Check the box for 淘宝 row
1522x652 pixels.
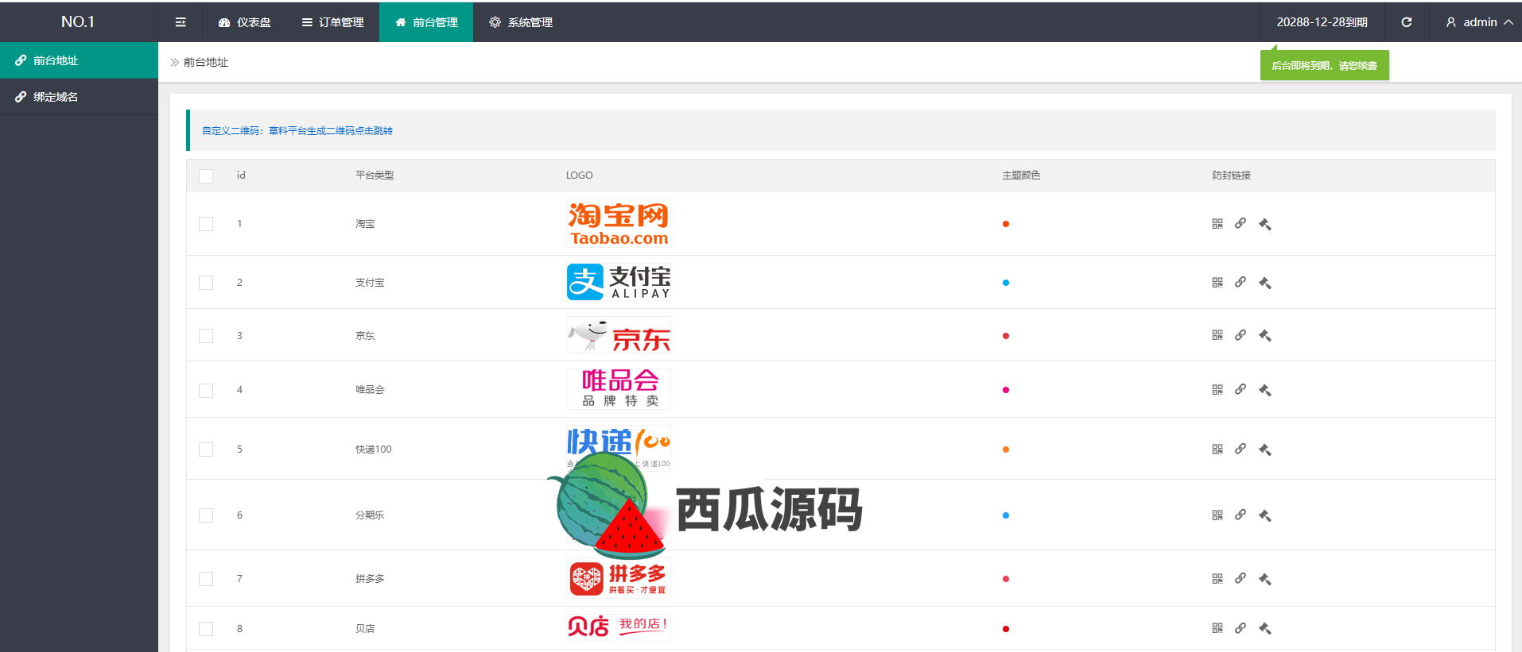(206, 224)
